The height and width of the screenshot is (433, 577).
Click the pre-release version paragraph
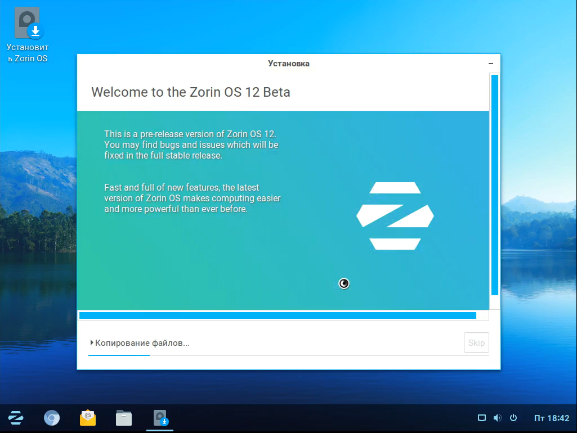(191, 145)
